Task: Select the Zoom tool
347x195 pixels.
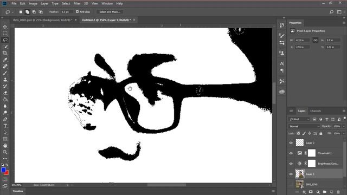Action: tap(5, 152)
